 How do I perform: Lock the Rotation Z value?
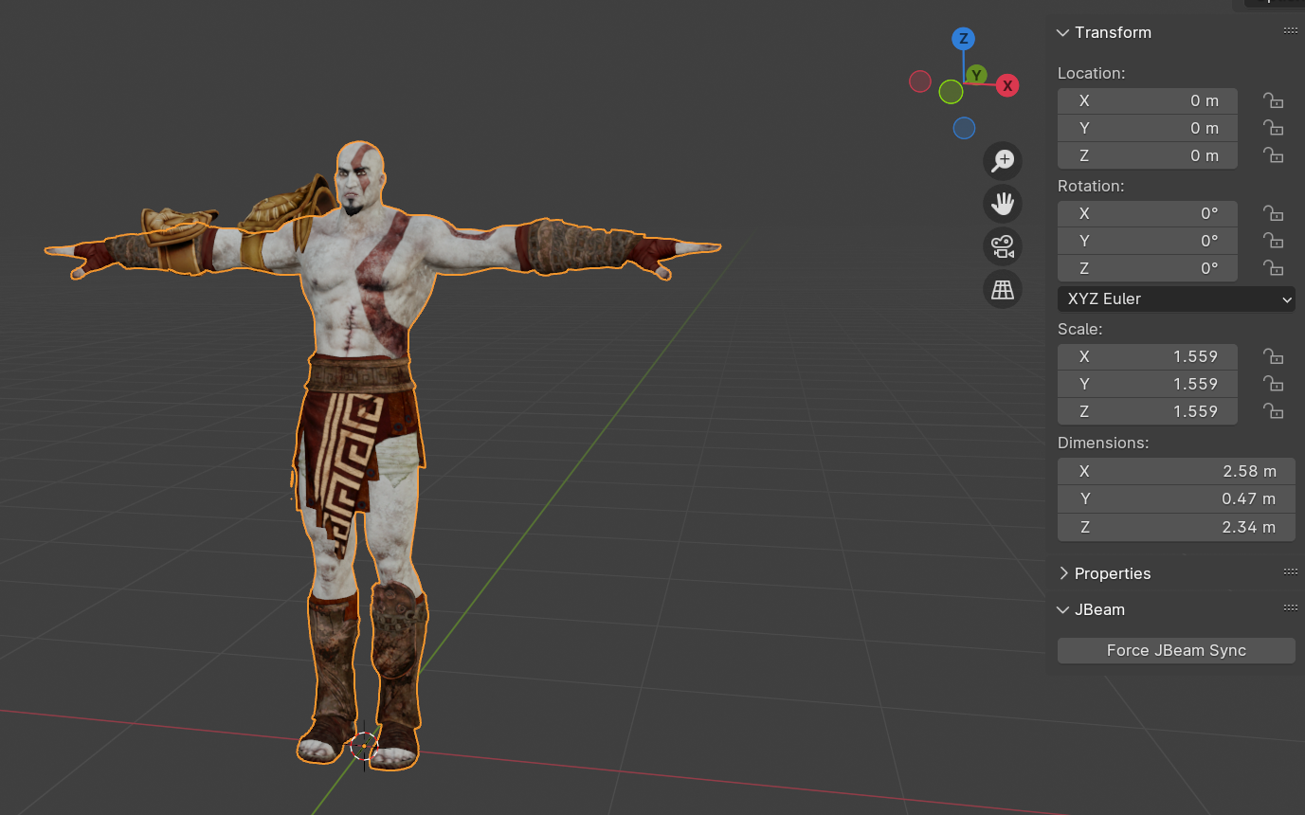1273,268
